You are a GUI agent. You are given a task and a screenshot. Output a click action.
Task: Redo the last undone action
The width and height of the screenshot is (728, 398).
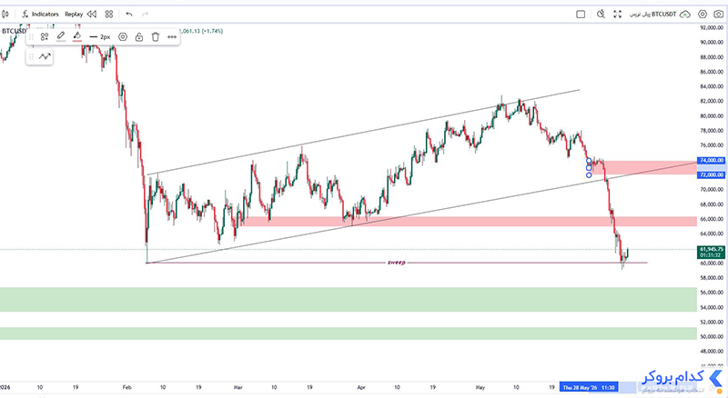pos(146,15)
